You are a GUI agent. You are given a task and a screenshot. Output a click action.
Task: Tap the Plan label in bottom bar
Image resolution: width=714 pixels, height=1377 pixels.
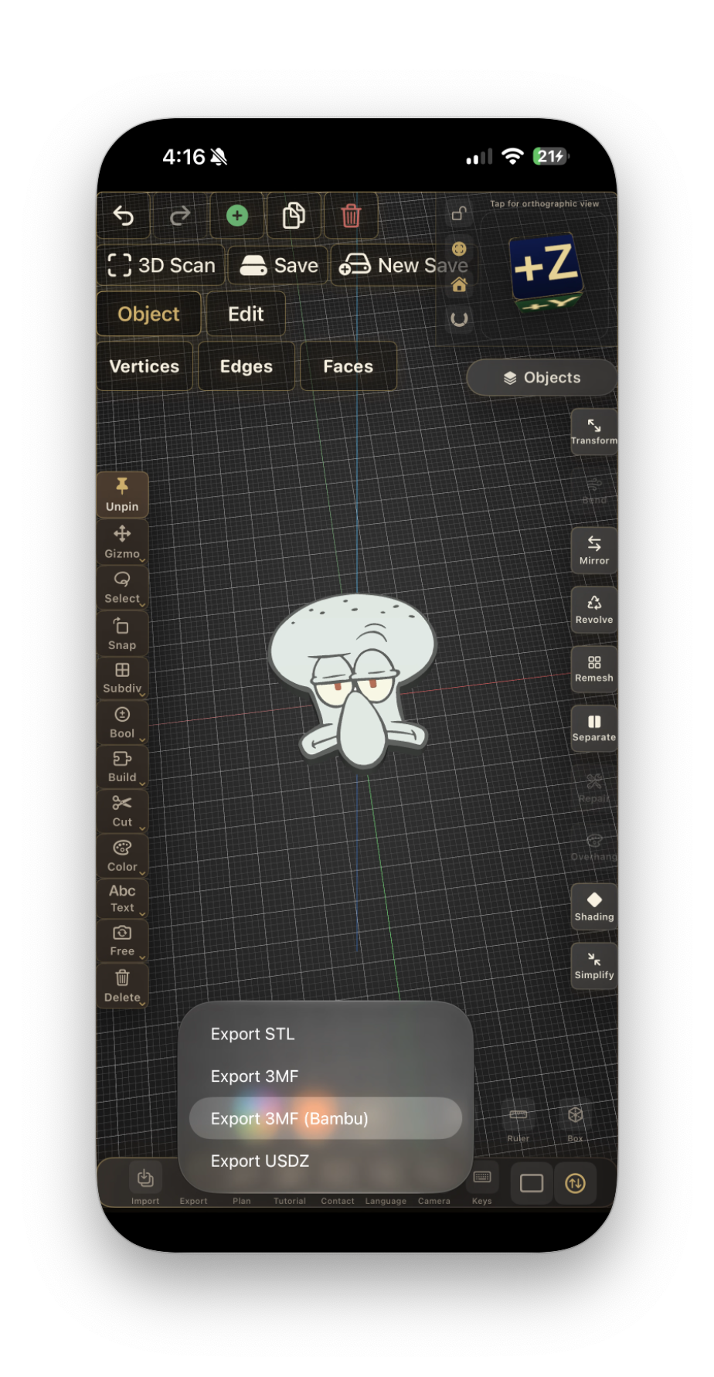(x=242, y=1201)
